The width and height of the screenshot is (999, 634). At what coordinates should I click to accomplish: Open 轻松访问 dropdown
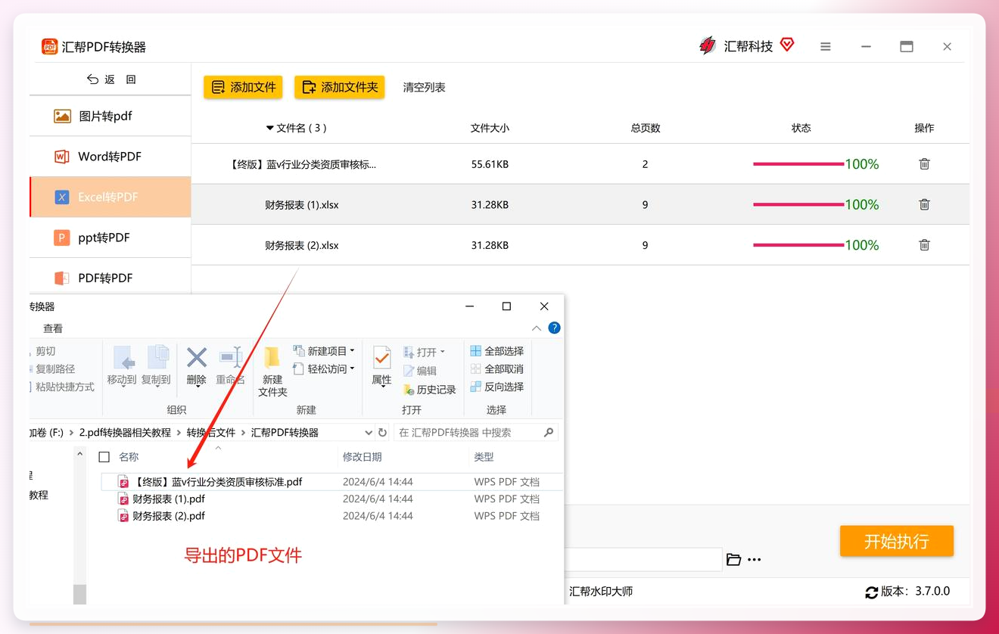pos(324,369)
